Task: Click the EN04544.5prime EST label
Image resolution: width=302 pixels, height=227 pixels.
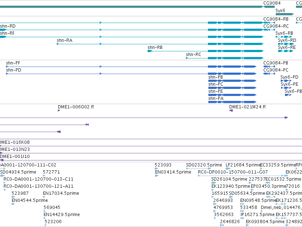Action: click(30, 201)
